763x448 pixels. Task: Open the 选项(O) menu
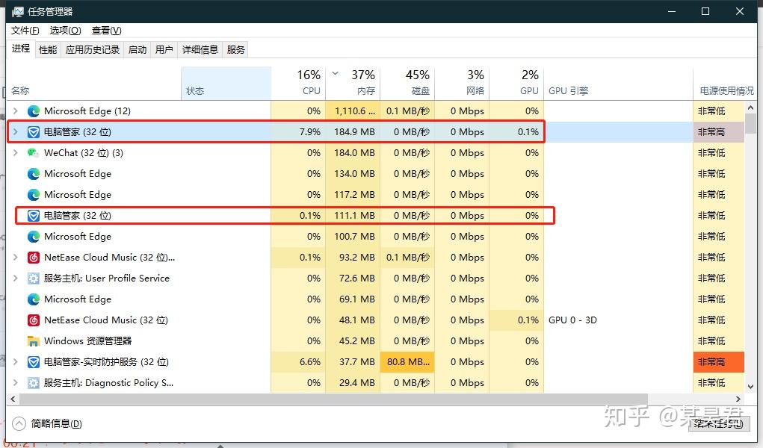click(65, 31)
